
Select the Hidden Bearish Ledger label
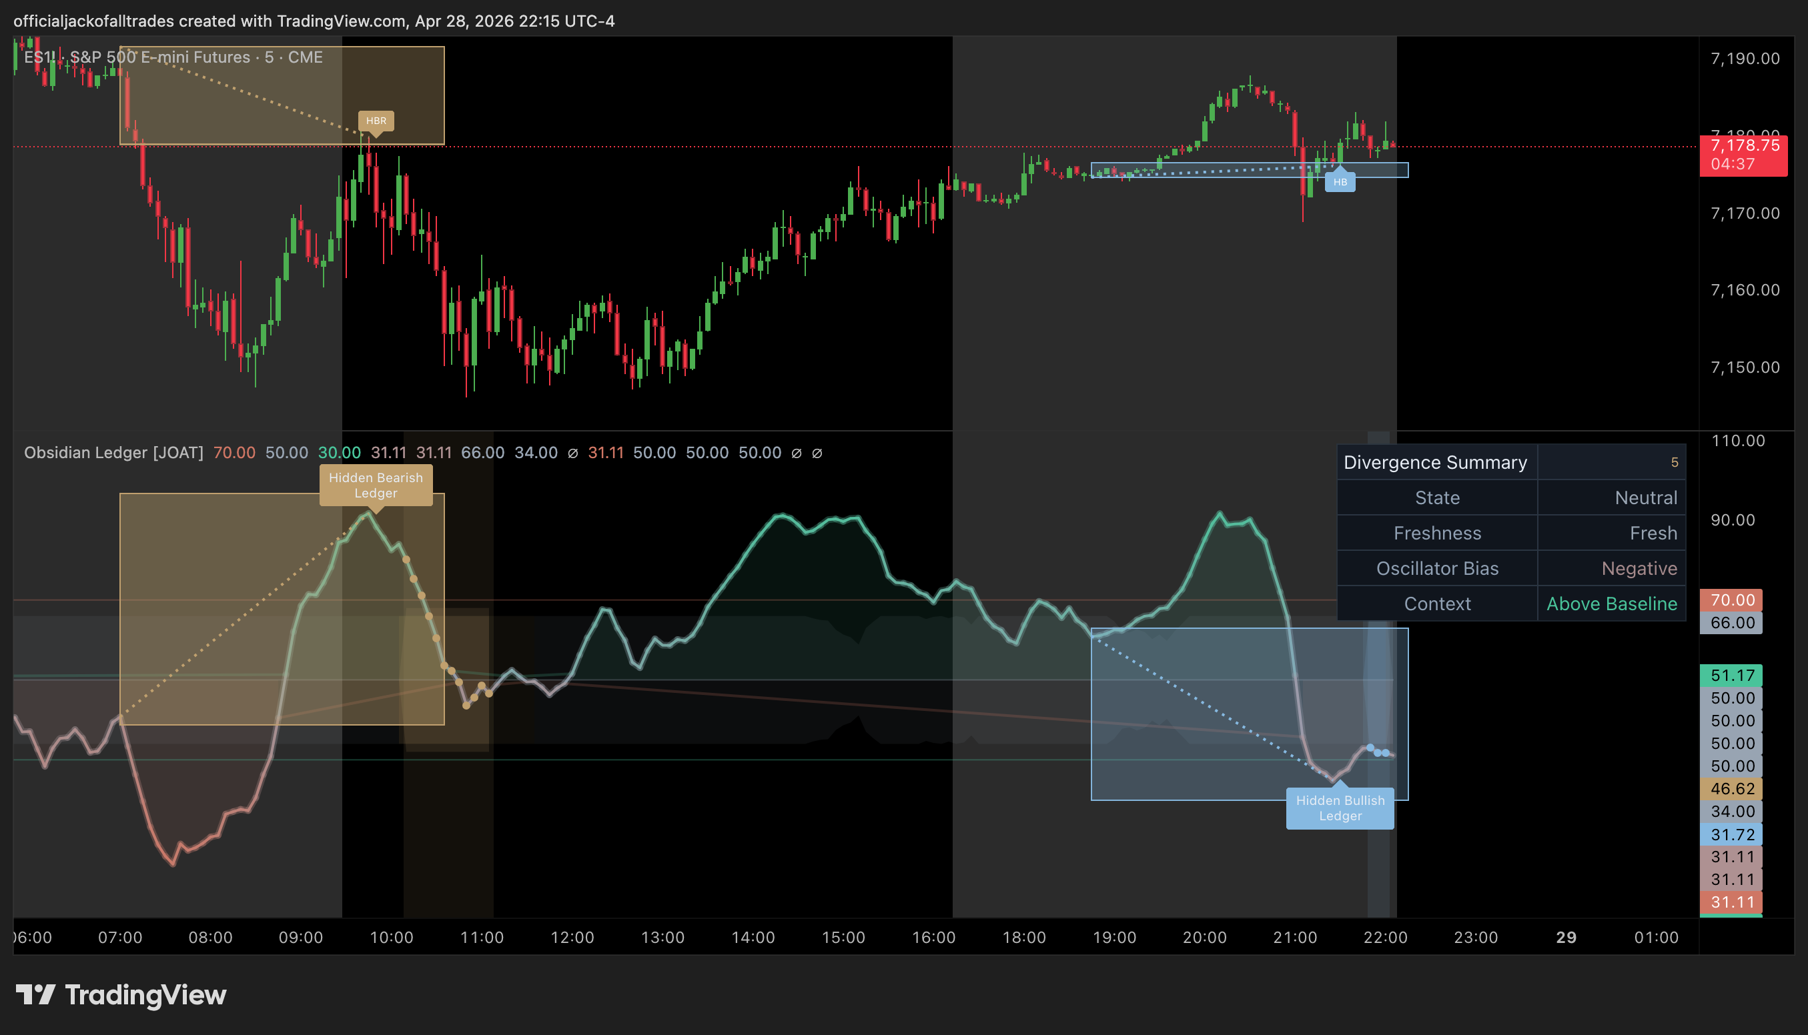click(x=376, y=485)
